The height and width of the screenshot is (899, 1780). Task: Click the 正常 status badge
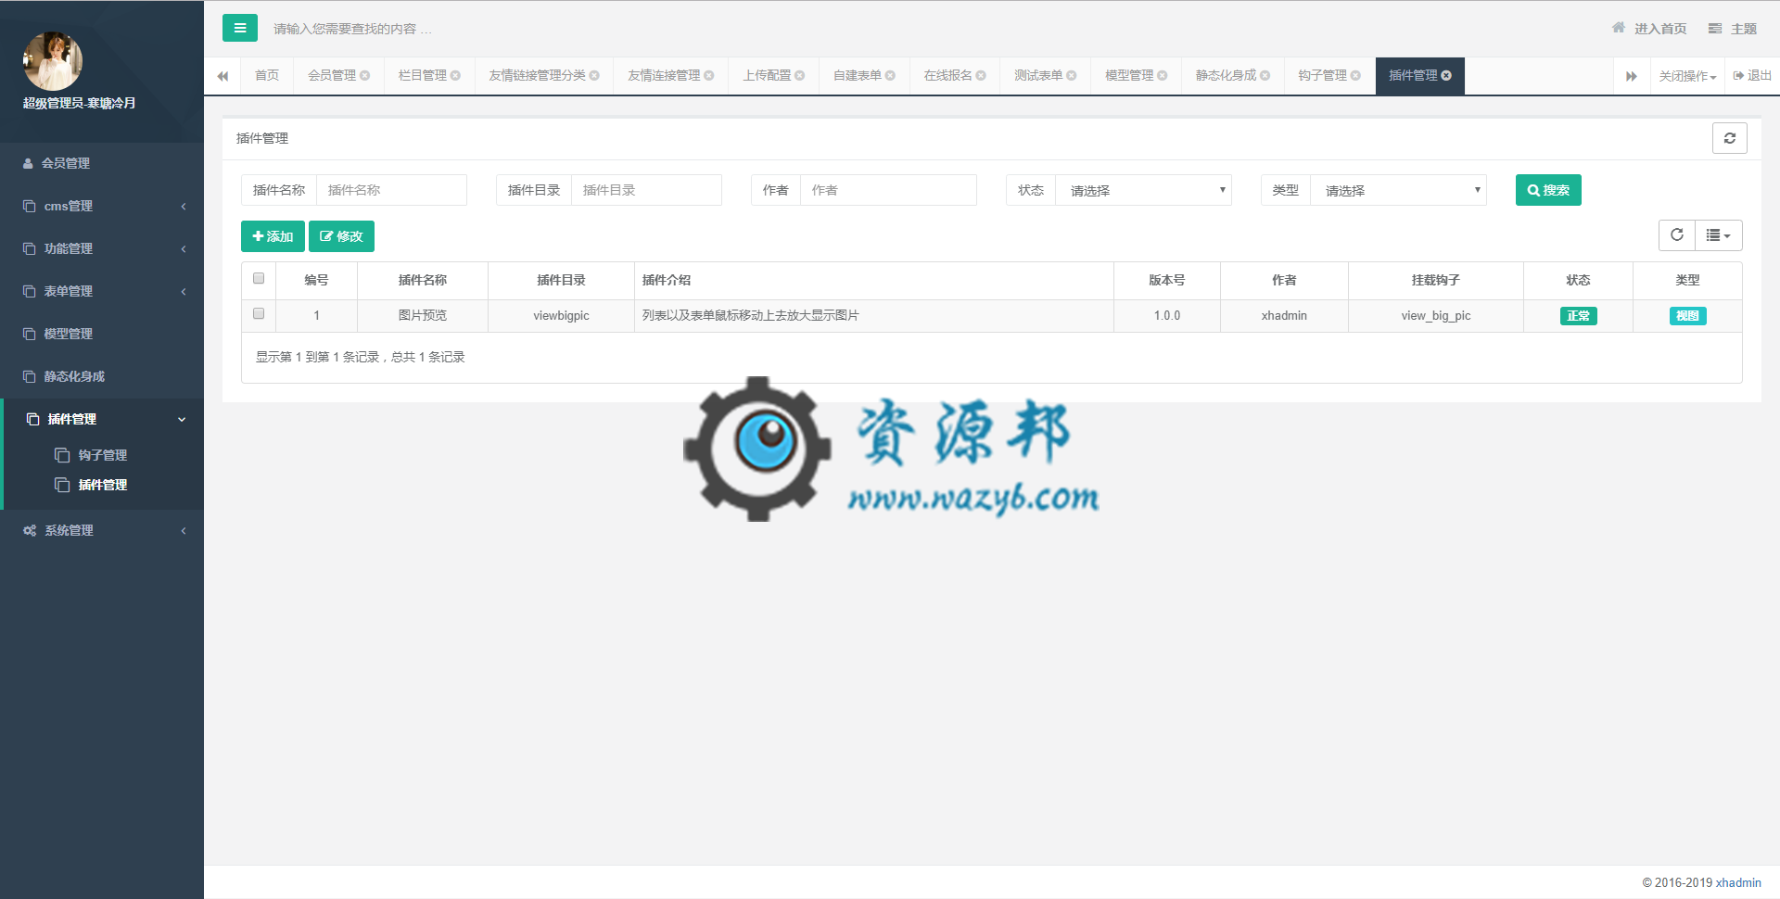coord(1578,316)
